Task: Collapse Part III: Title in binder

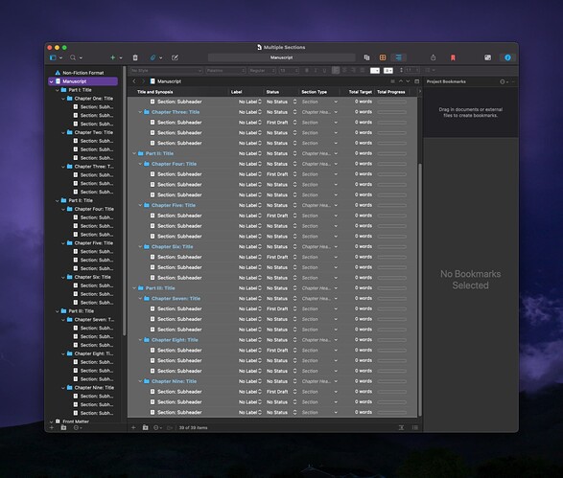Action: (58, 311)
